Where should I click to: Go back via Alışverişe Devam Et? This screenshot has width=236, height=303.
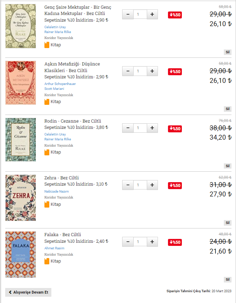coord(28,292)
